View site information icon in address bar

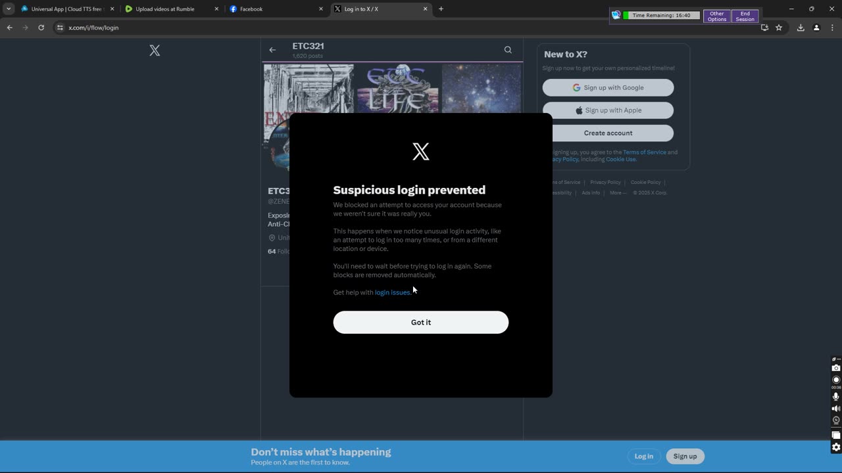[x=60, y=28]
